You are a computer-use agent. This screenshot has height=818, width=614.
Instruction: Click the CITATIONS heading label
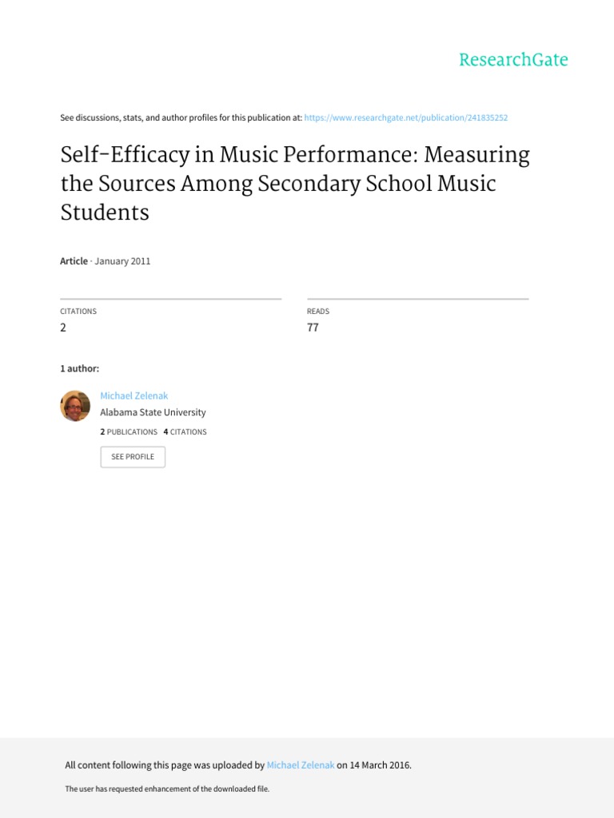(x=78, y=311)
